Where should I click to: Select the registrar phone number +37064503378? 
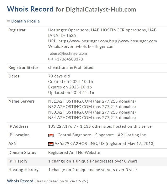[69, 59]
